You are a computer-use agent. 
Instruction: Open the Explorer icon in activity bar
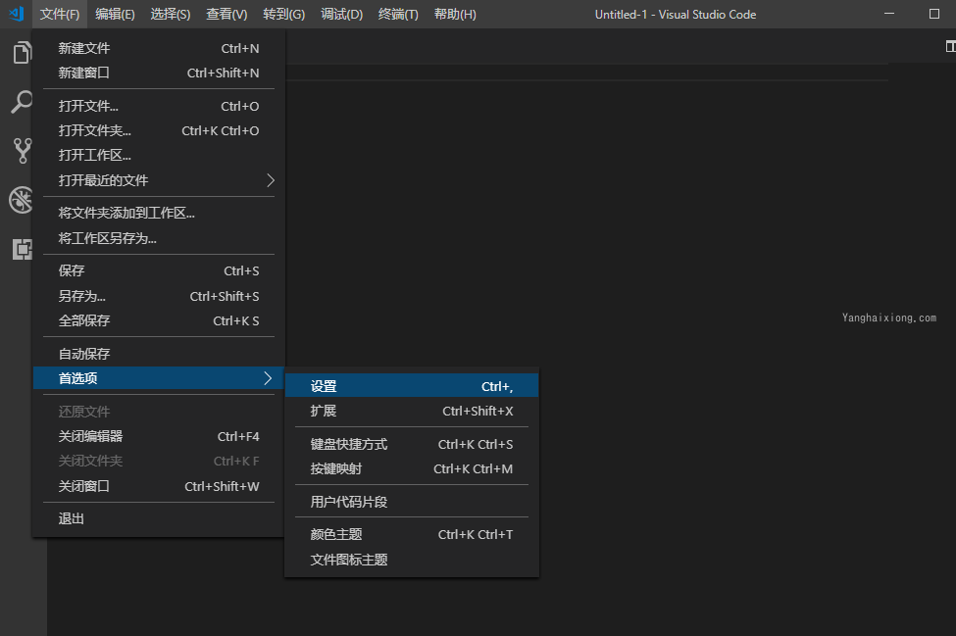click(x=22, y=53)
